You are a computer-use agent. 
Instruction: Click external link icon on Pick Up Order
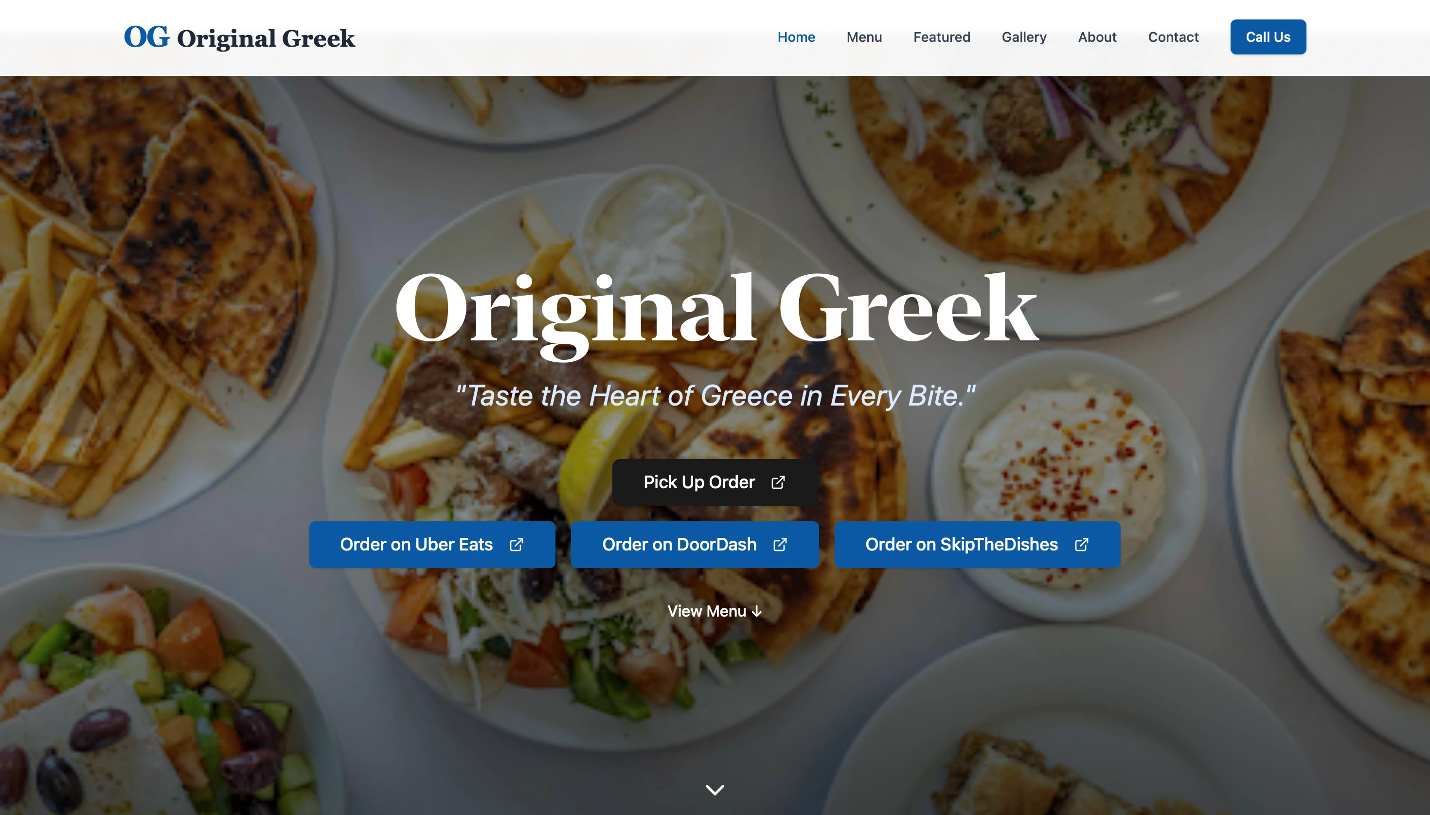pos(778,482)
